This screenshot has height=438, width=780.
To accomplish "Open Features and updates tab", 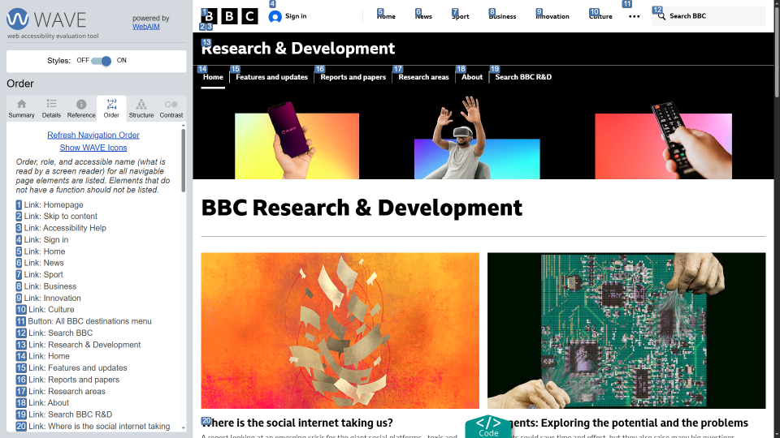I will tap(271, 77).
